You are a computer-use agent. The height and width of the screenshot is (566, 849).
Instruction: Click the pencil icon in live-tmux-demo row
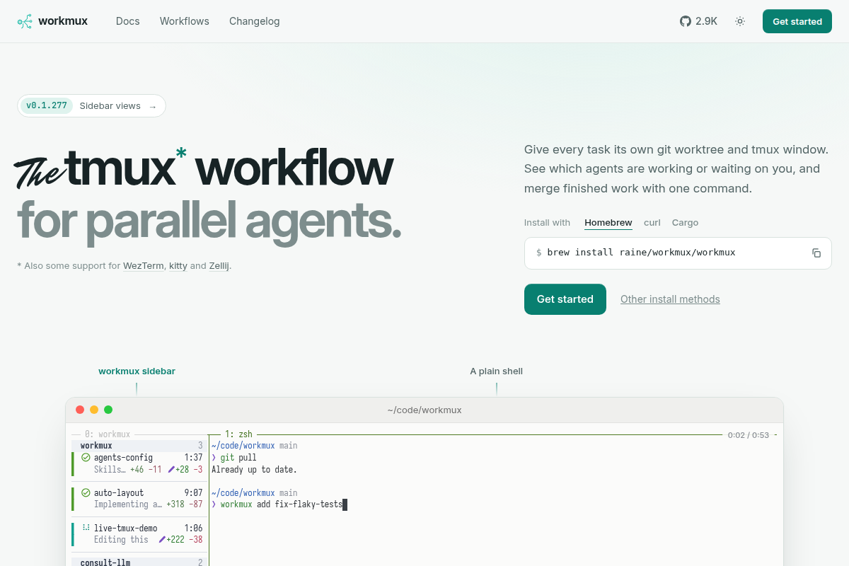point(162,540)
